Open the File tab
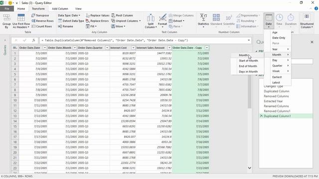 coord(7,9)
